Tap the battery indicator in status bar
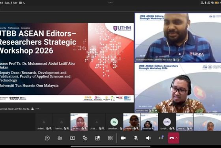Viewport: 221px width, 148px height. (217, 3)
